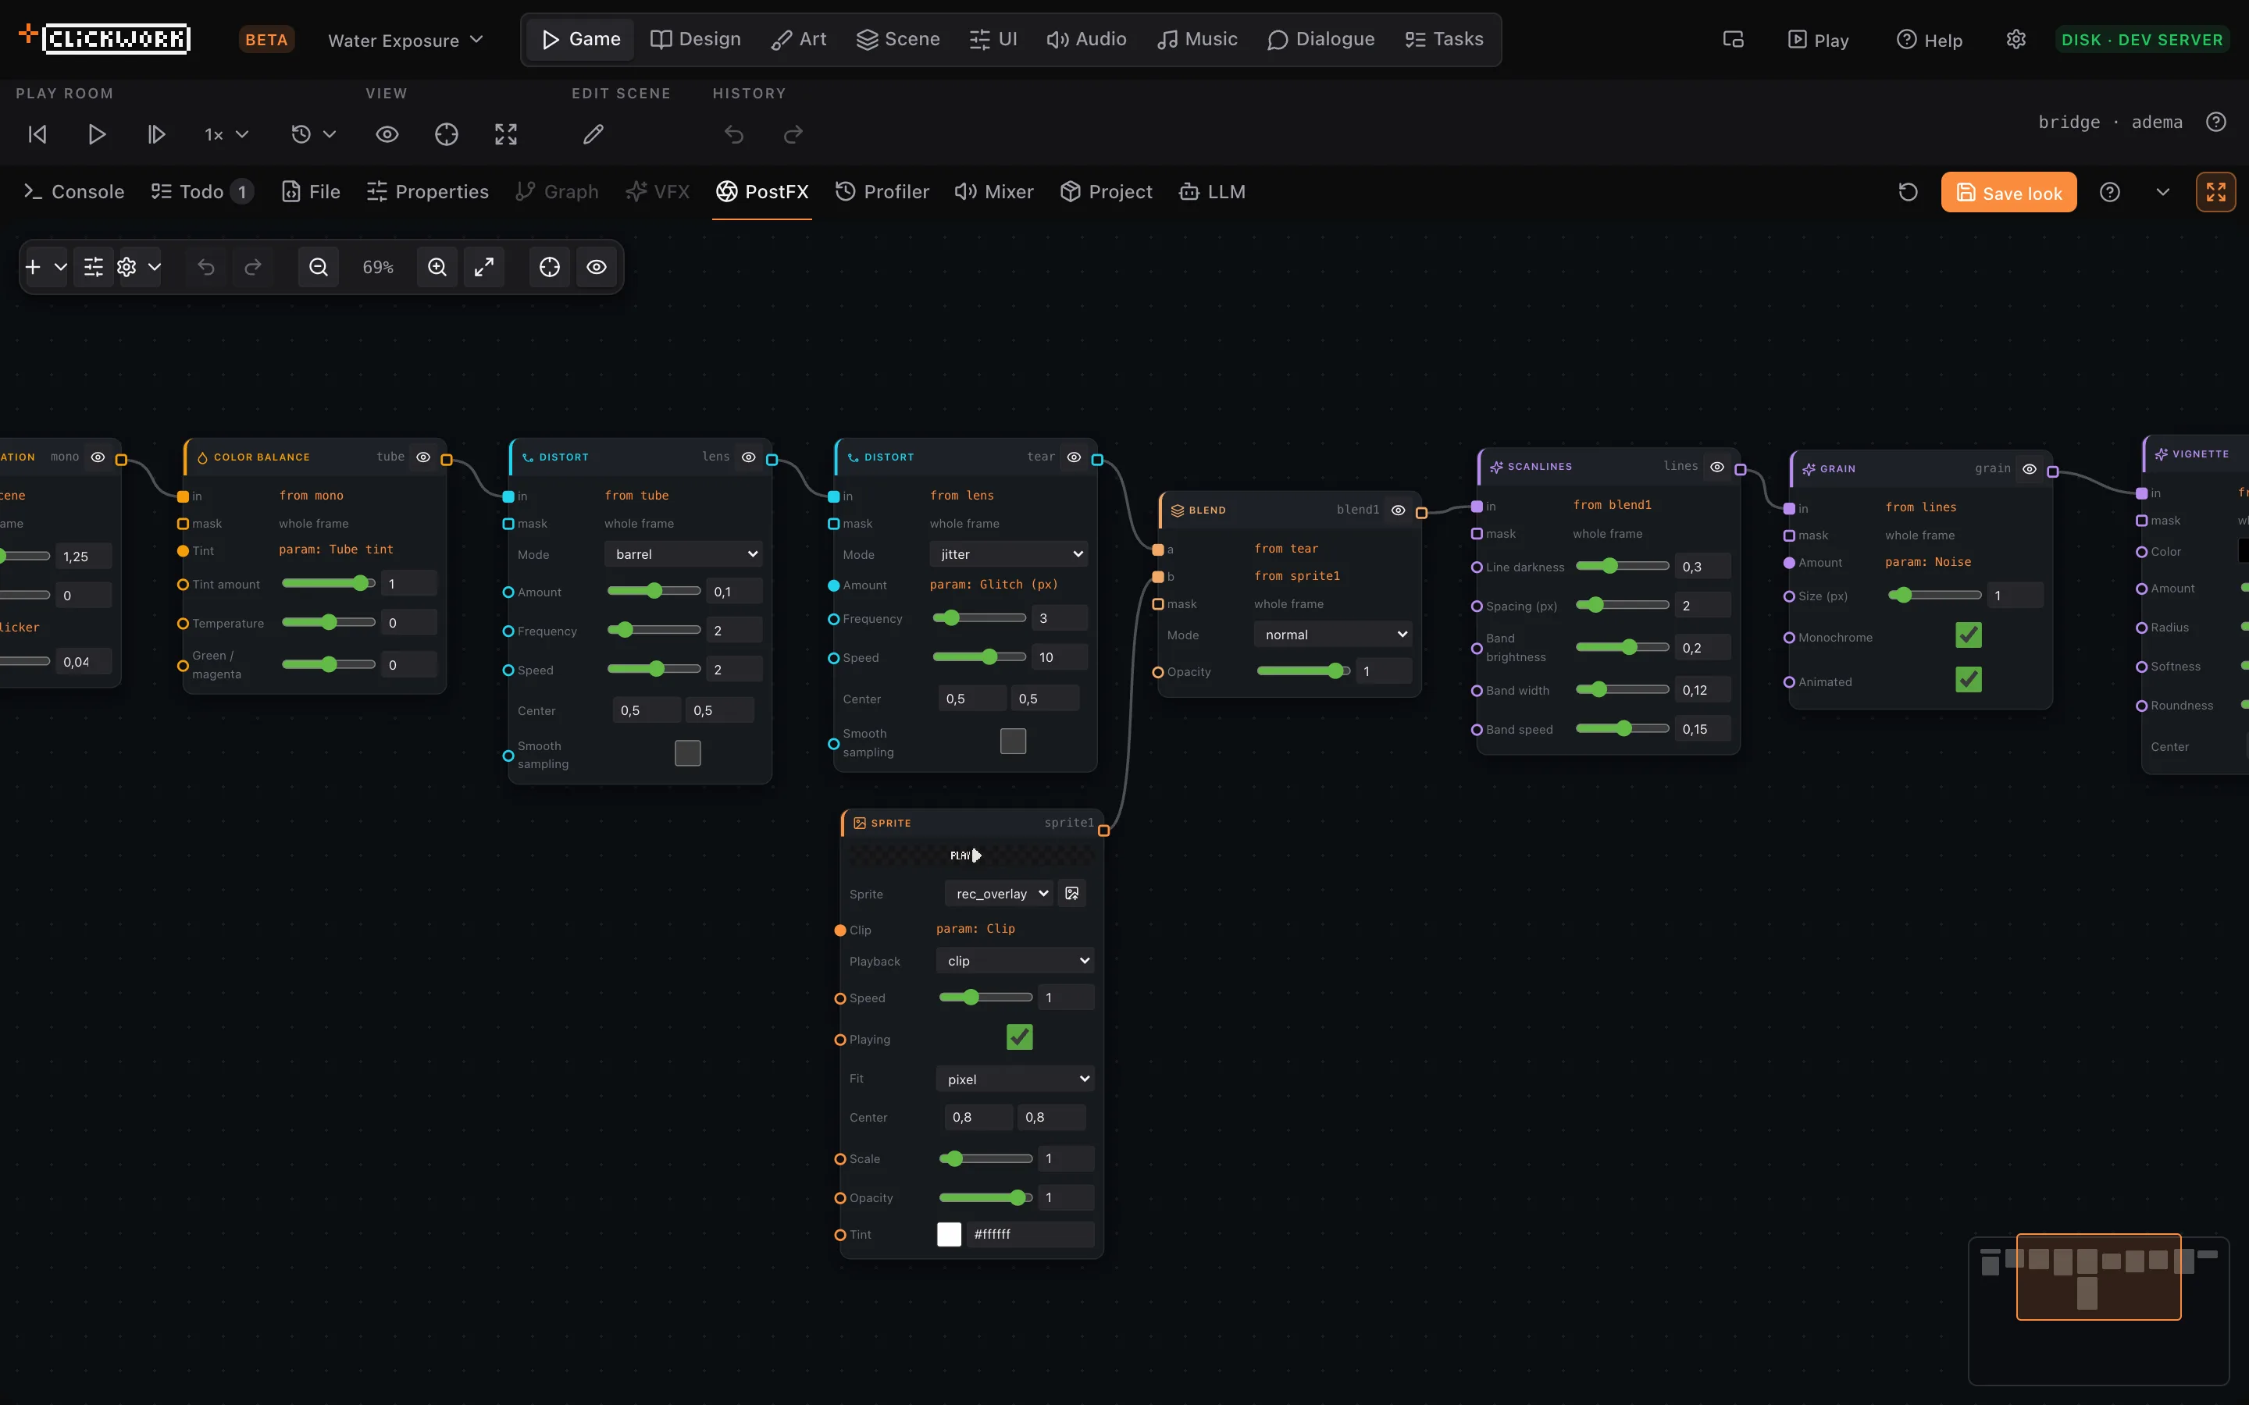Restart the play room from the beginning

pos(37,135)
